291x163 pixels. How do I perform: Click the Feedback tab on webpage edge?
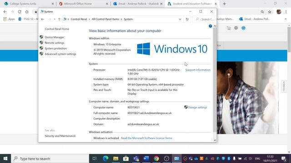[x=284, y=86]
